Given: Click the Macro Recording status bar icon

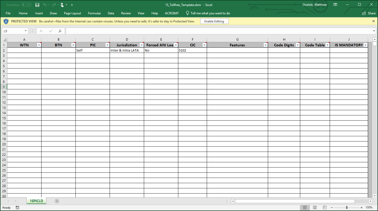Looking at the screenshot, I should [x=17, y=208].
